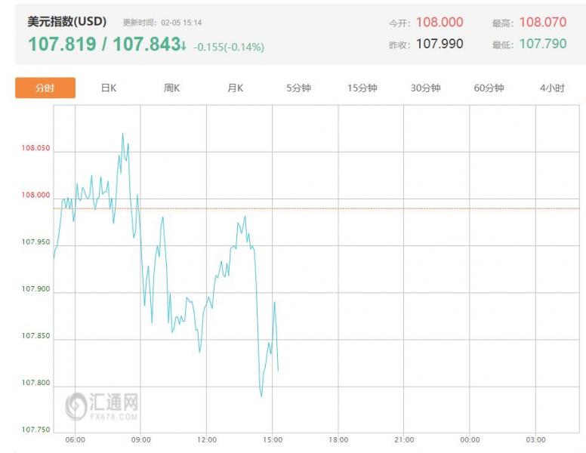Switch to the 4小时 chart tab

(x=552, y=88)
